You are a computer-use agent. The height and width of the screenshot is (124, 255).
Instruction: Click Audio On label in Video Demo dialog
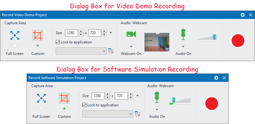pos(183,54)
